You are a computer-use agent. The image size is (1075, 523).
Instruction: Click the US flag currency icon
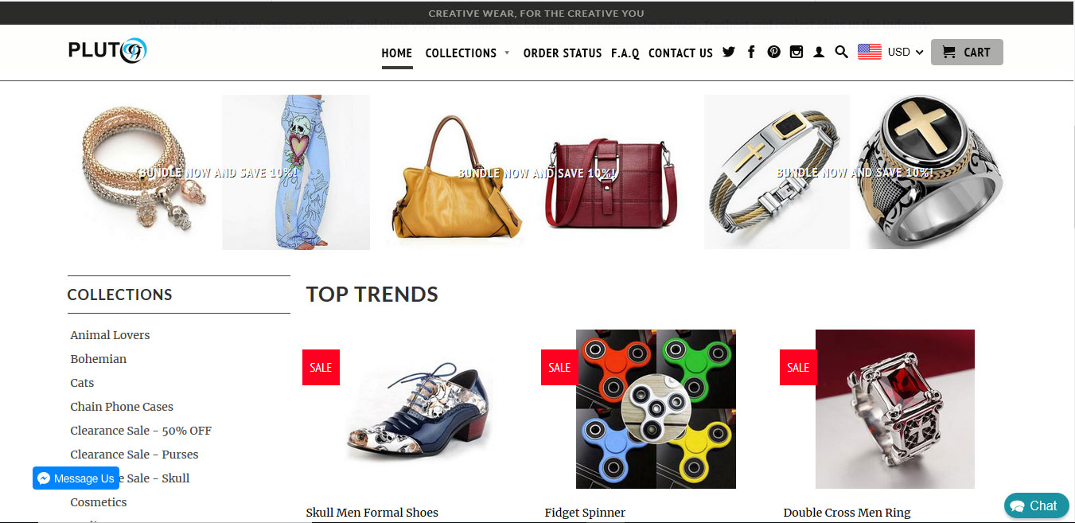870,52
